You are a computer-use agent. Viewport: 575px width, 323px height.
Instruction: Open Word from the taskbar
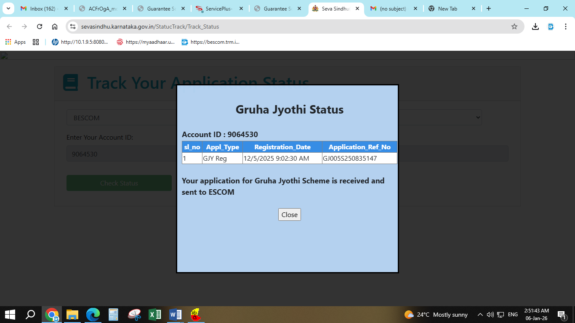coord(176,315)
